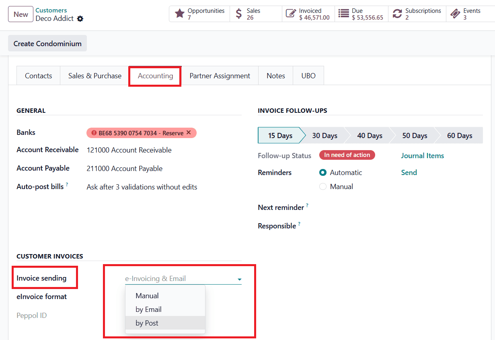495x340 pixels.
Task: Open the Opportunities smart button star icon
Action: [x=179, y=13]
